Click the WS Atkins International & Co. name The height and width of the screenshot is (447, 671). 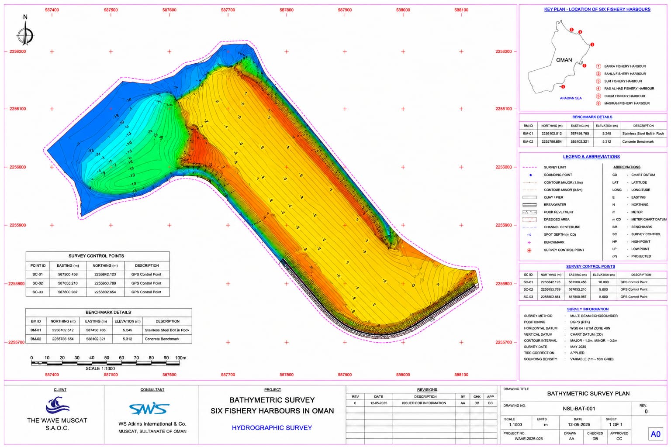tap(152, 424)
